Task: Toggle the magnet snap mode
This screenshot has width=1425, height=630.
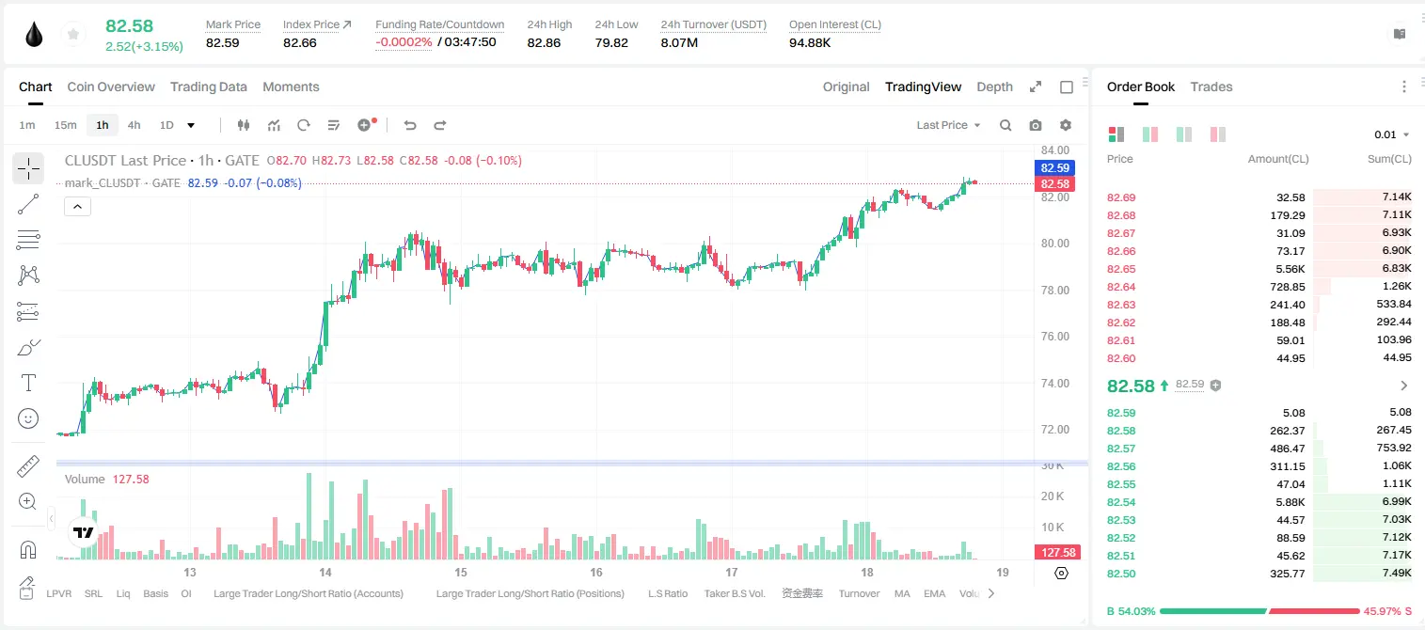Action: (x=28, y=549)
